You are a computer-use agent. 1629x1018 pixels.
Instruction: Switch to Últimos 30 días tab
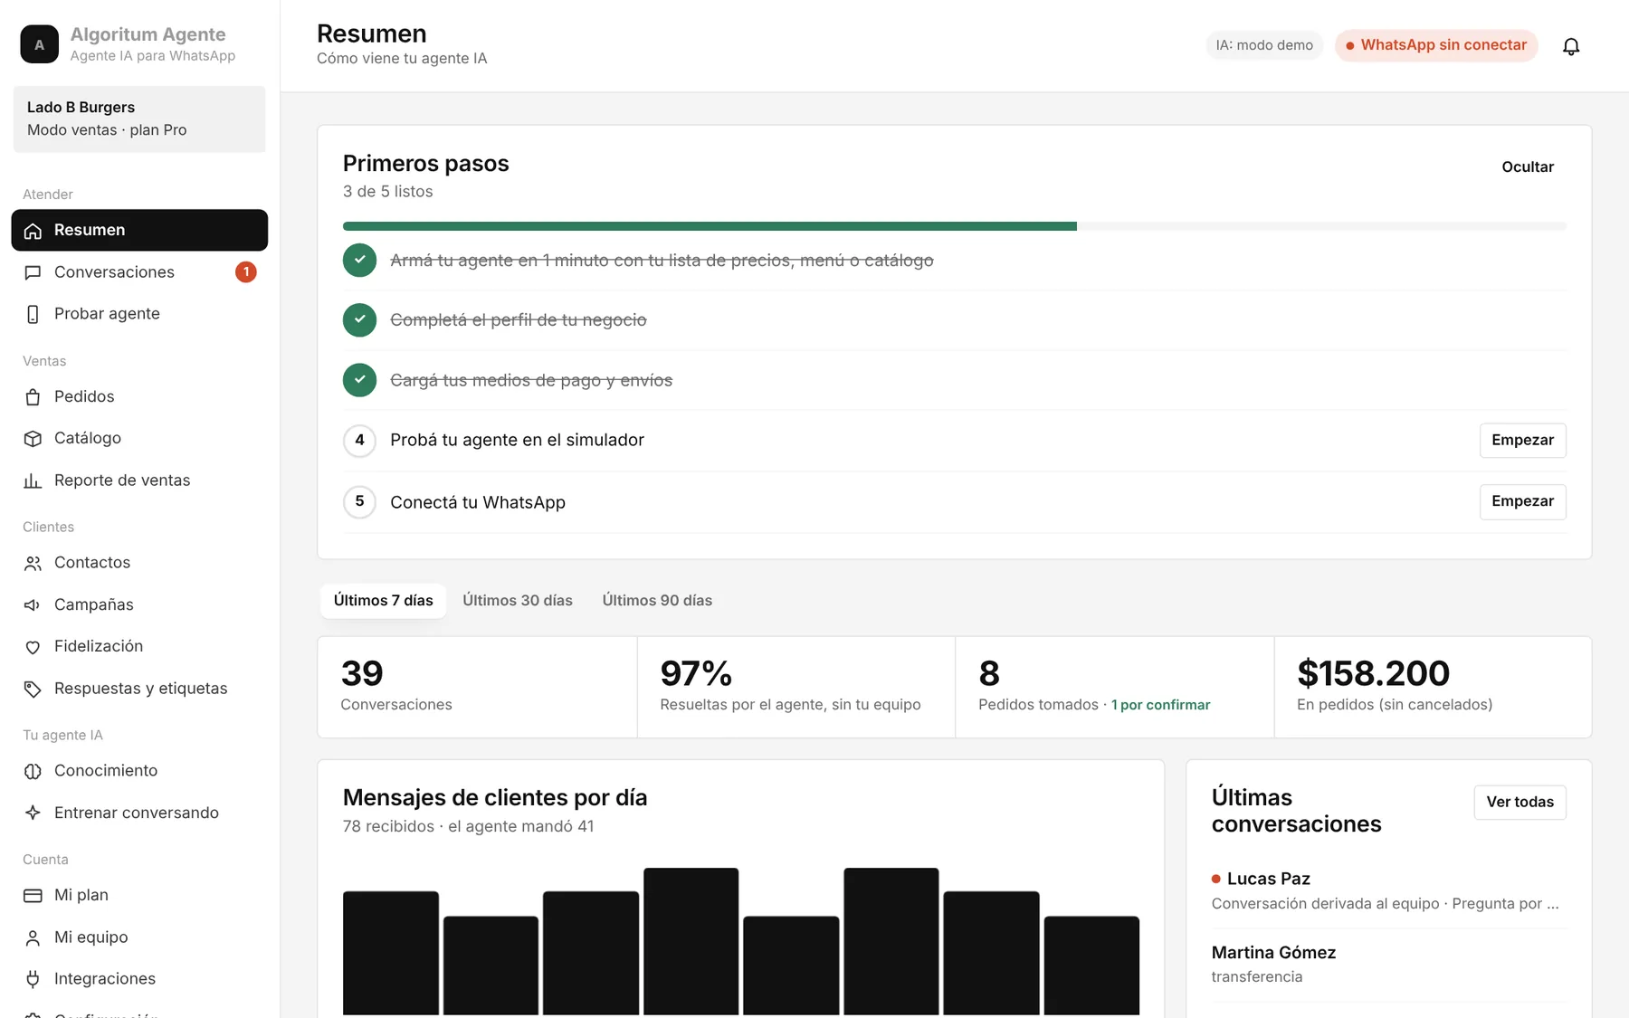click(518, 601)
